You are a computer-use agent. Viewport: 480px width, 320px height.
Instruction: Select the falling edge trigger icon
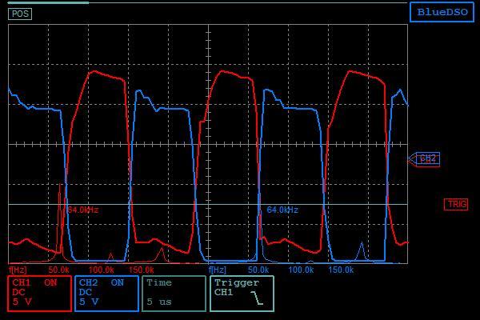coord(257,298)
